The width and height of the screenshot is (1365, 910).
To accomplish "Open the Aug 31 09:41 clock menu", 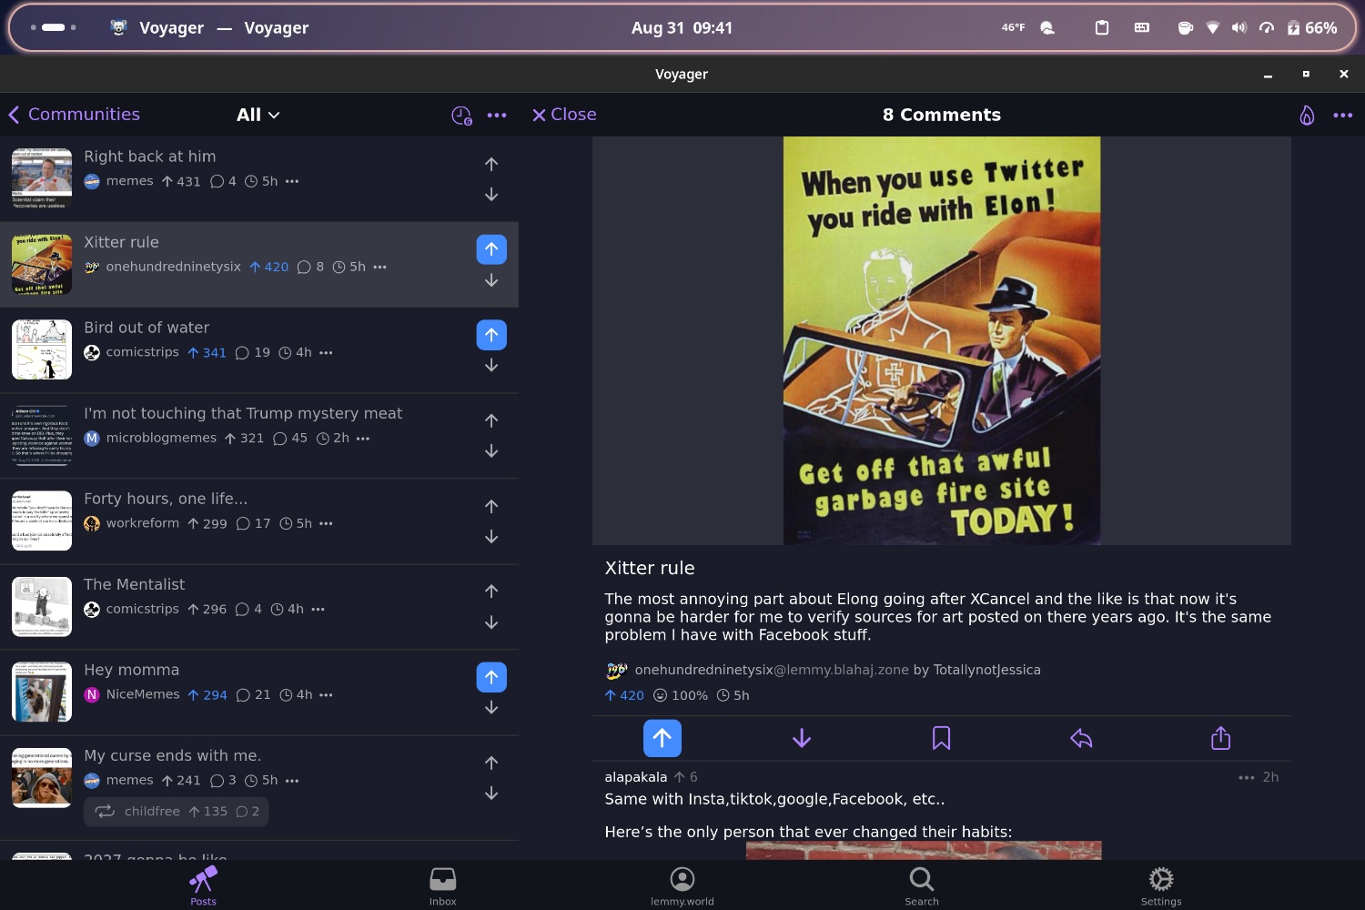I will point(682,27).
